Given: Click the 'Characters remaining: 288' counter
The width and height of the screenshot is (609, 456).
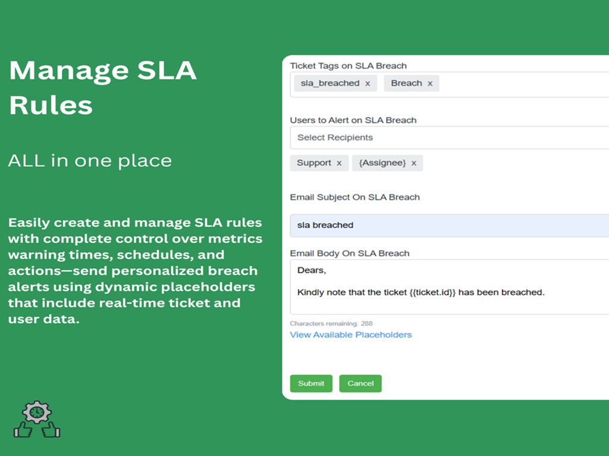Looking at the screenshot, I should click(331, 324).
